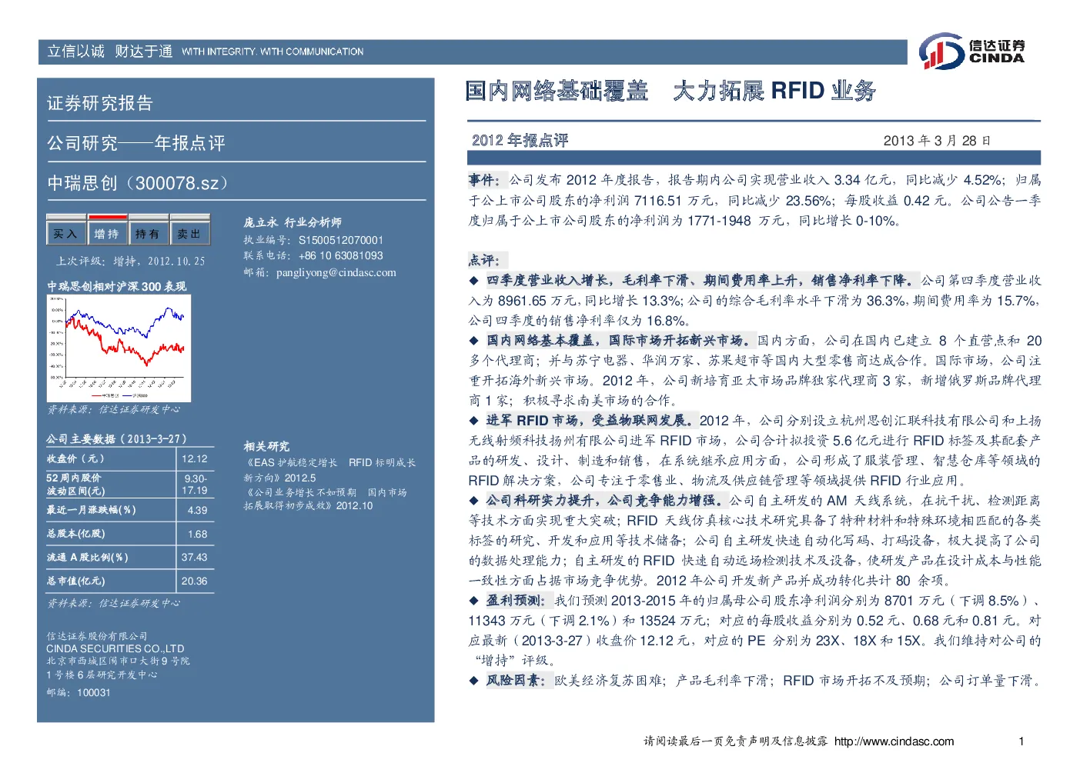Click page number 1 in footer

click(1021, 741)
